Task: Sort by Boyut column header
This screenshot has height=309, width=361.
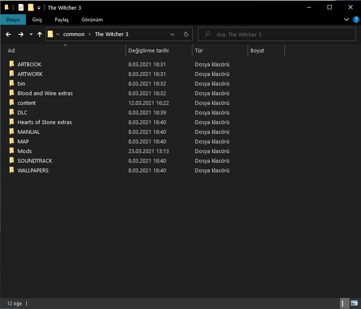Action: tap(266, 51)
